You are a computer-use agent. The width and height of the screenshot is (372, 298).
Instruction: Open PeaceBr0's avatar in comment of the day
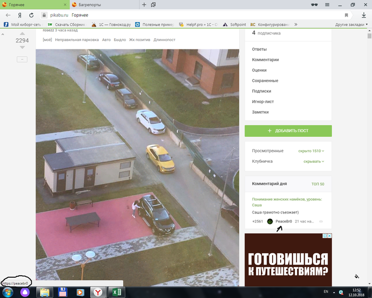point(270,221)
